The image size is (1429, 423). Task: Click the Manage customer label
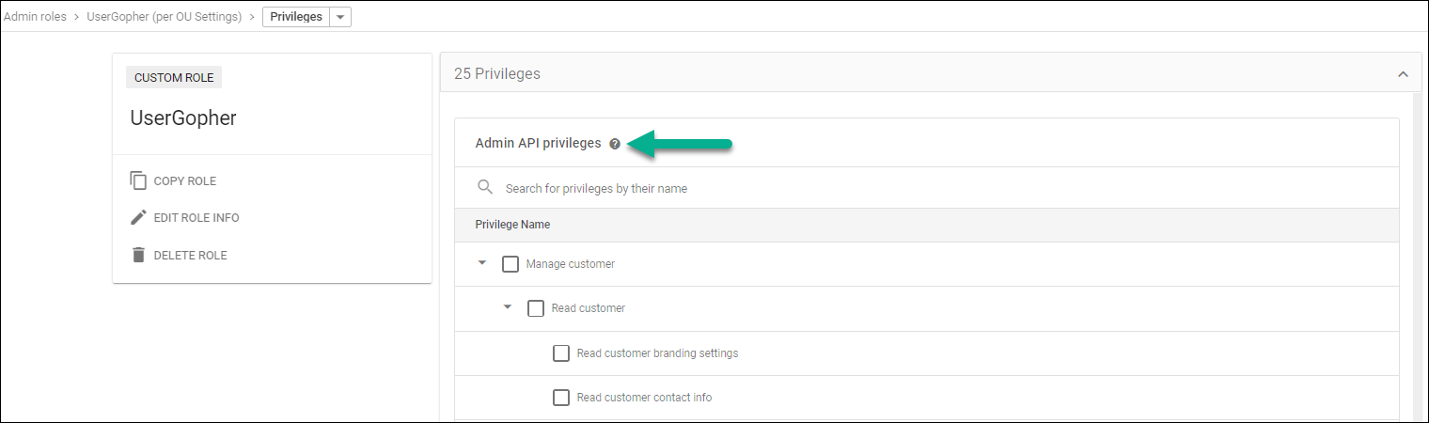571,264
